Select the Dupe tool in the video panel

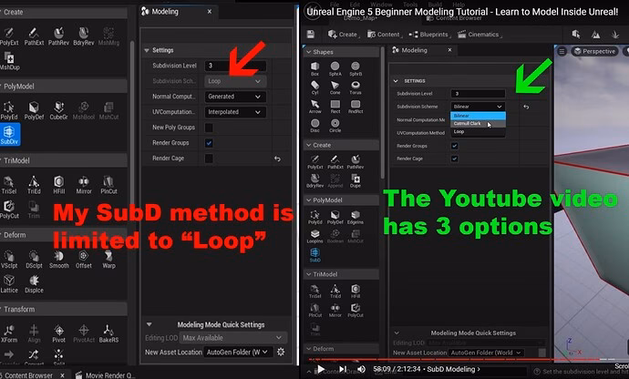coord(356,180)
